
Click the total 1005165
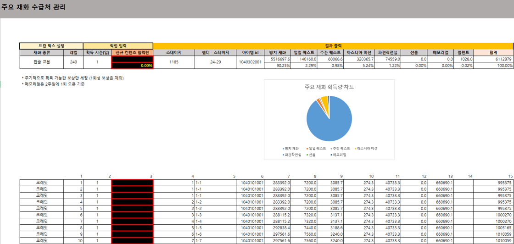coord(493,227)
